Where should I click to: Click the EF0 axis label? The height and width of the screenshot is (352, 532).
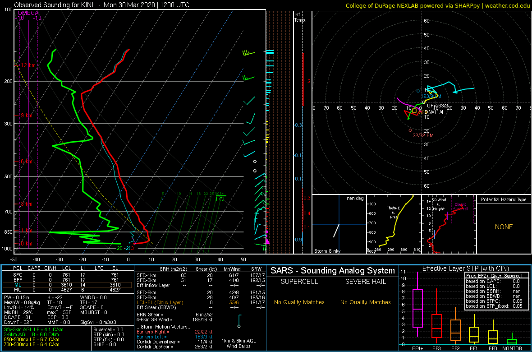(x=493, y=348)
